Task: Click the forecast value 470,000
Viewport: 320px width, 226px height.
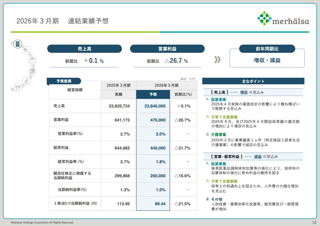Action: coord(158,120)
